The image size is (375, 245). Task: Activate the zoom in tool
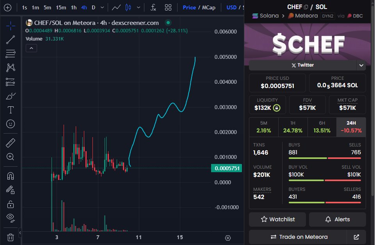coord(11,157)
